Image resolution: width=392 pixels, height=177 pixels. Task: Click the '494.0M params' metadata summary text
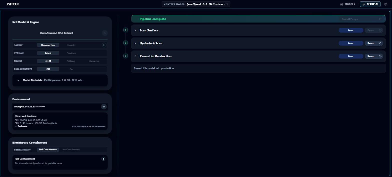[64, 80]
